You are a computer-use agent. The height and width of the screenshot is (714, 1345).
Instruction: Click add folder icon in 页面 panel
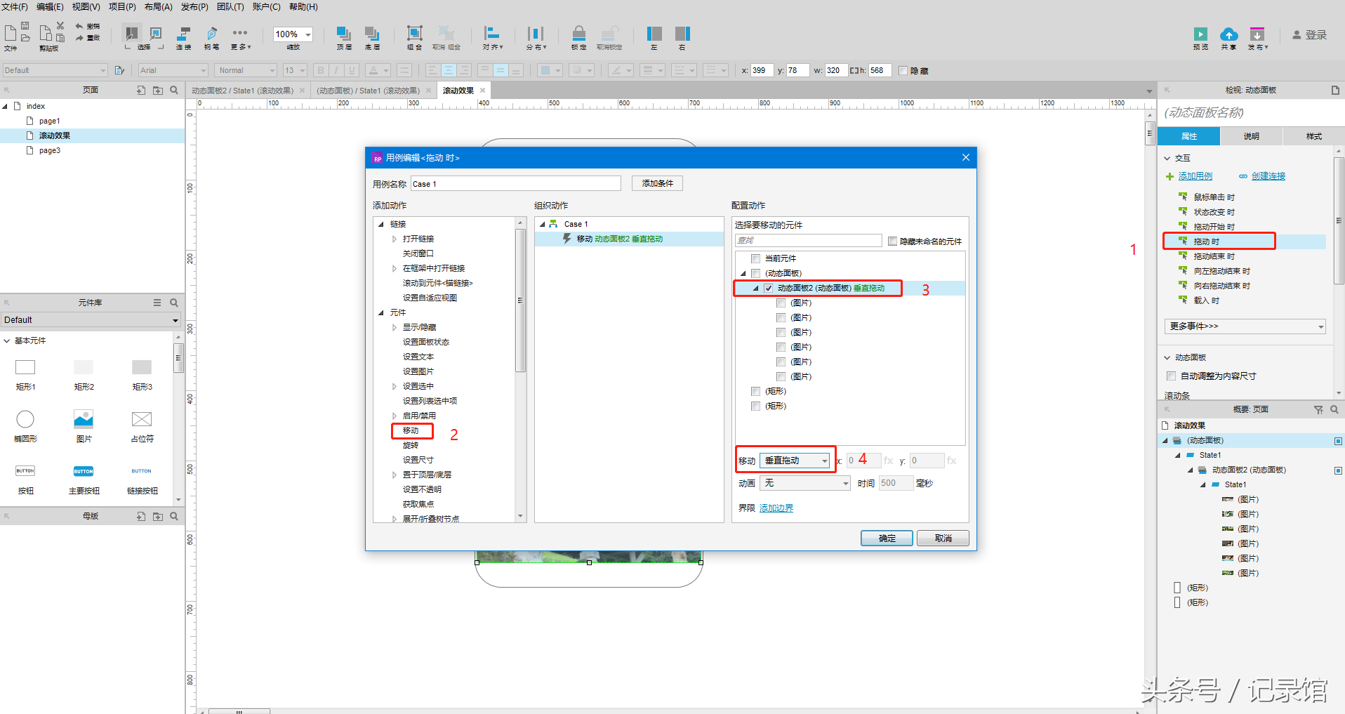click(x=158, y=90)
